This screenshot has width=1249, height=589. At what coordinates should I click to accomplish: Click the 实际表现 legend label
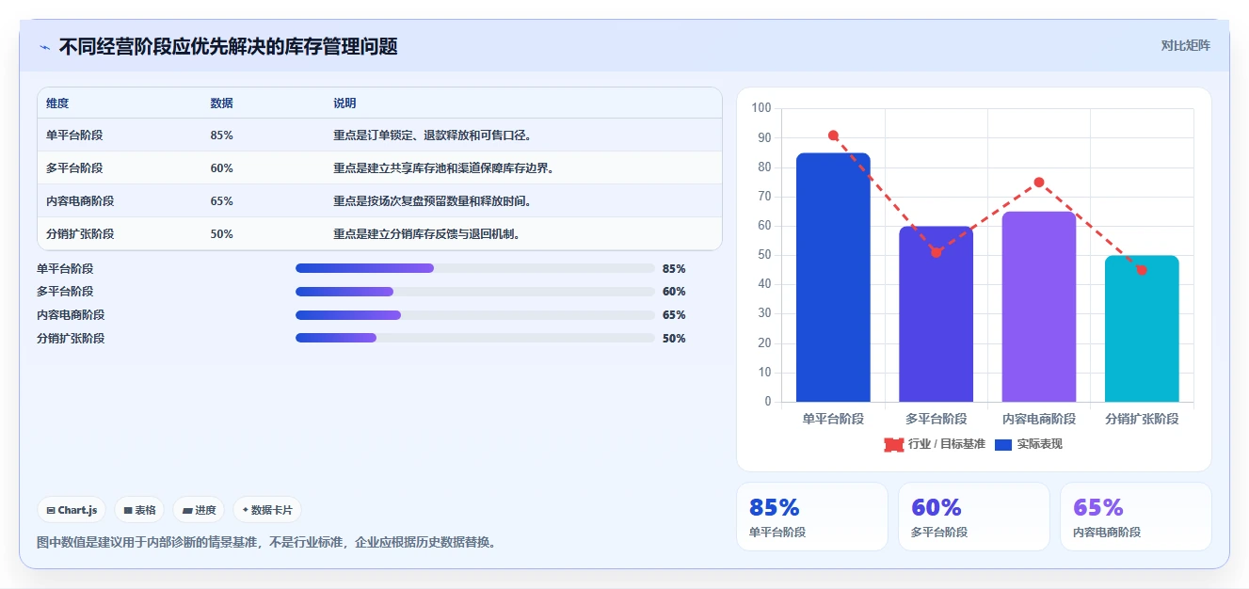1040,444
